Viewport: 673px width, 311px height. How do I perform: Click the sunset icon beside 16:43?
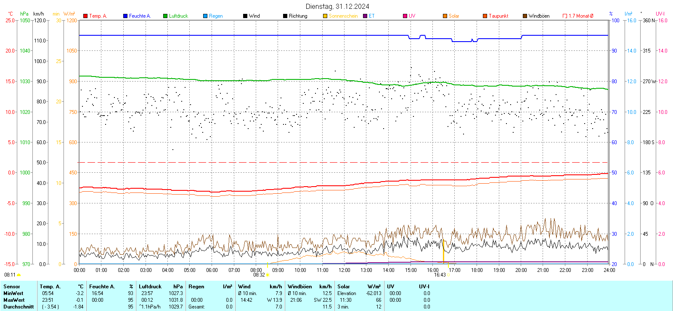pos(448,275)
